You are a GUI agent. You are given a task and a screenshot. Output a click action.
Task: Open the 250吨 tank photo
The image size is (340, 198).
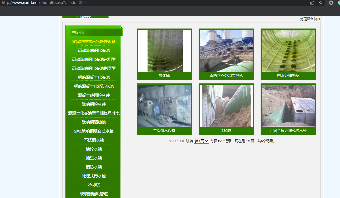tap(226, 106)
